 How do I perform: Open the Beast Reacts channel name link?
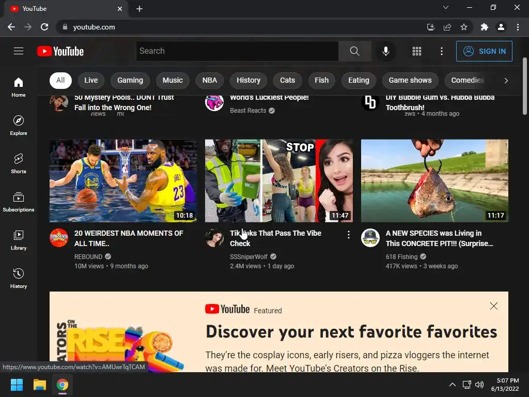click(248, 111)
